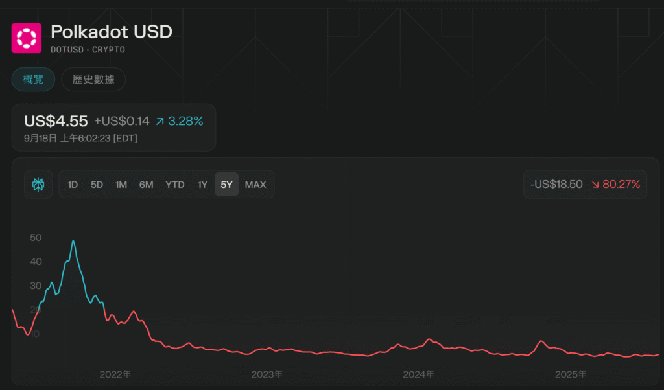664x390 pixels.
Task: Click the Polkadot USD title
Action: [112, 32]
